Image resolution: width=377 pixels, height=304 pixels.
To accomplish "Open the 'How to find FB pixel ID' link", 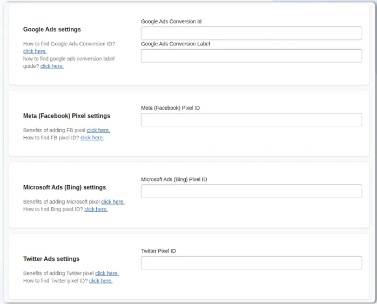I will [92, 138].
